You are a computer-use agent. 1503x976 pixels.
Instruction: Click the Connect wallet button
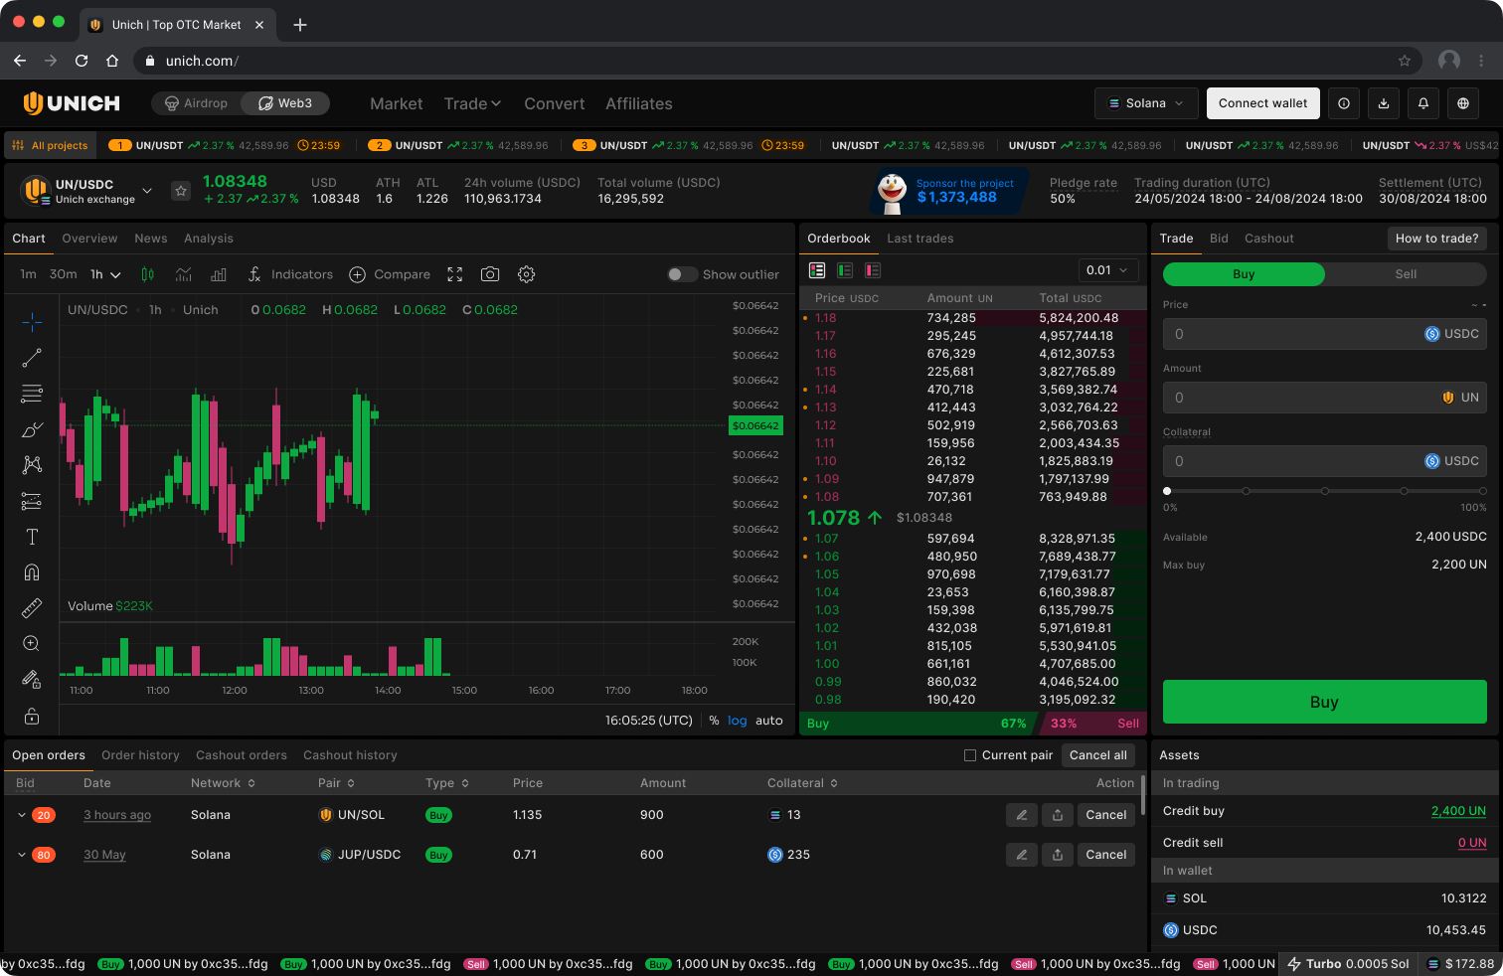[x=1262, y=103]
